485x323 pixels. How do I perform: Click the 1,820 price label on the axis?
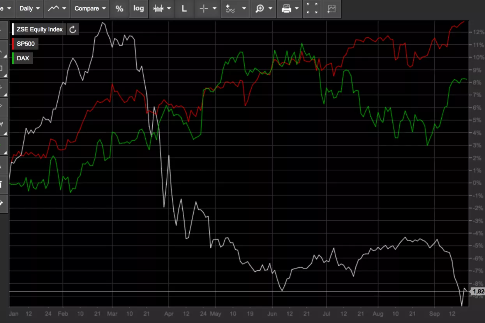(x=478, y=291)
